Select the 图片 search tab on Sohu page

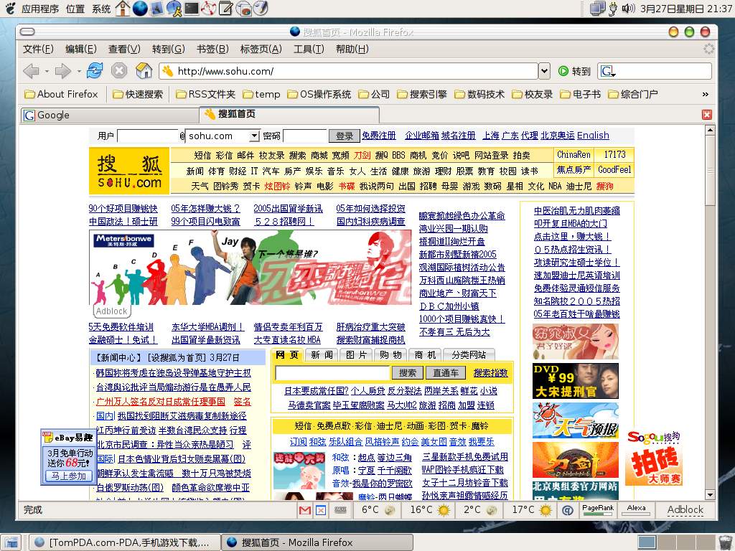point(356,354)
